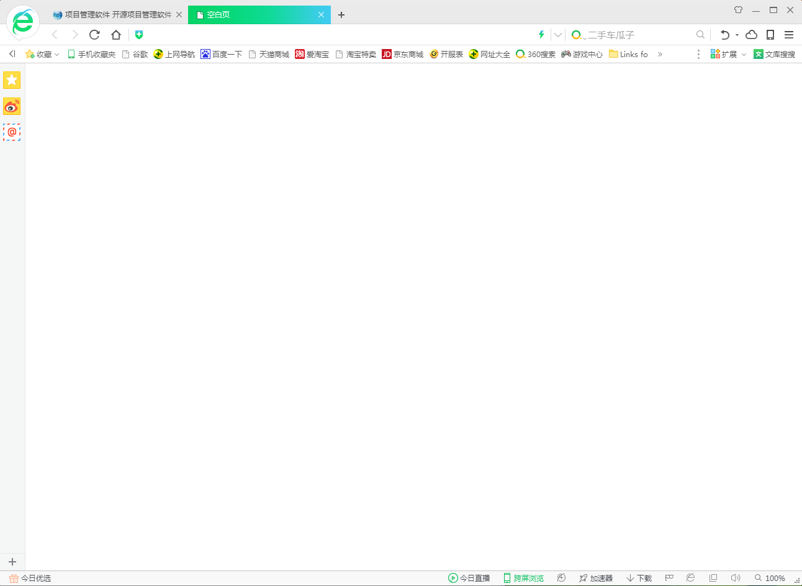
Task: Select the 空白页 tab
Action: tap(259, 15)
